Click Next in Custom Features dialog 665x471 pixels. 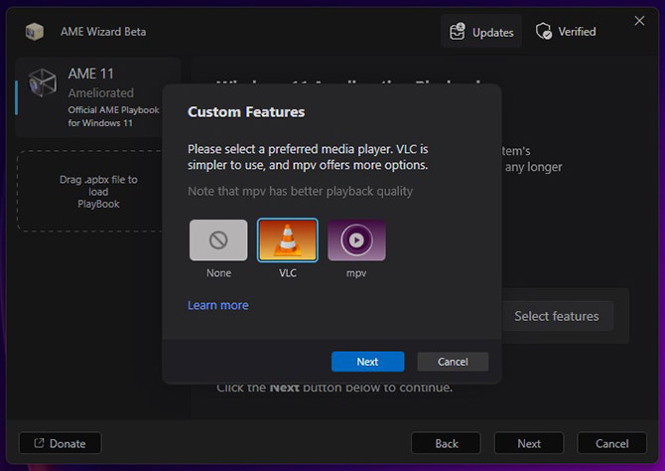coord(367,362)
